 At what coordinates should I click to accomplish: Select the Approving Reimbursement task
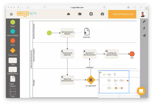67,80
